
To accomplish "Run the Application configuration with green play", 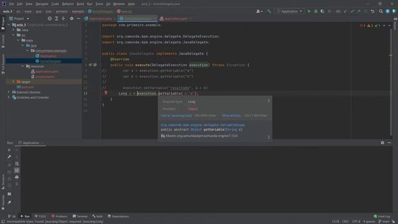I will (x=309, y=11).
